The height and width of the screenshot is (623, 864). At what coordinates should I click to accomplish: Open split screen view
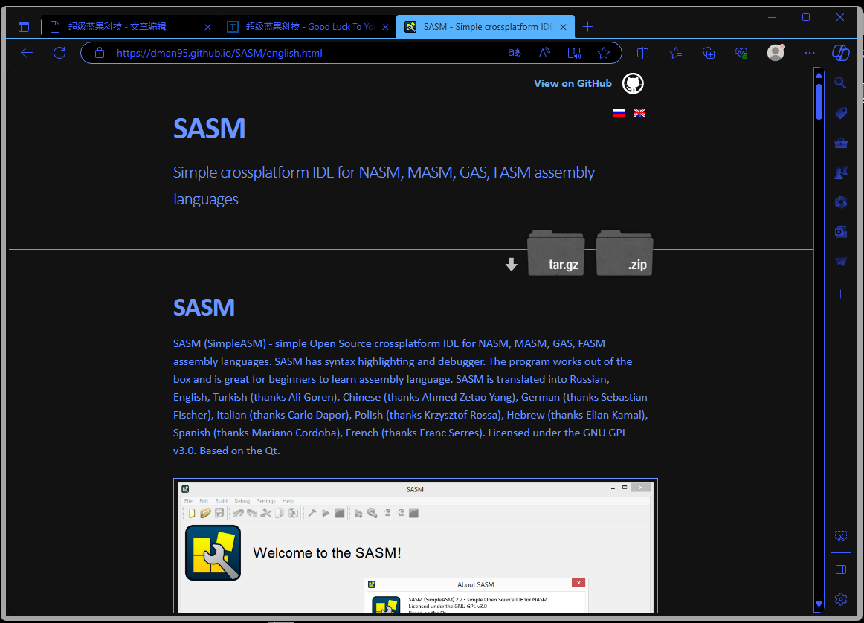pyautogui.click(x=642, y=53)
